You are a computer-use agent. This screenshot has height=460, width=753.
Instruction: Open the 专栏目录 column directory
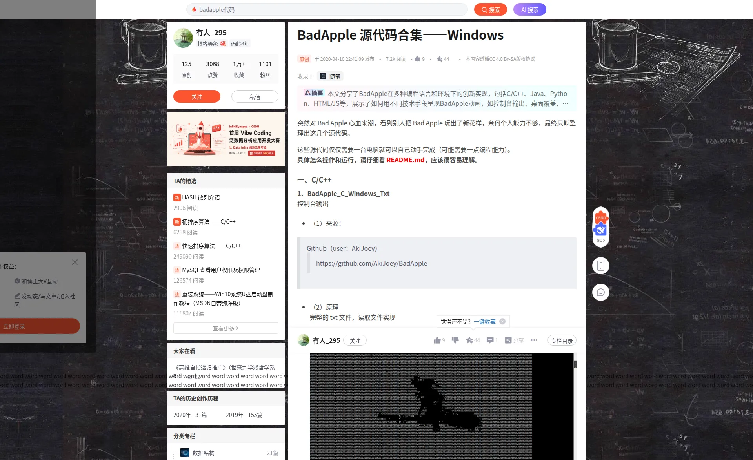tap(562, 340)
